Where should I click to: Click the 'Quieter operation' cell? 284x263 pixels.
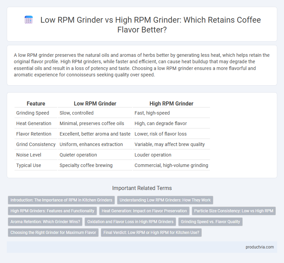(78, 155)
